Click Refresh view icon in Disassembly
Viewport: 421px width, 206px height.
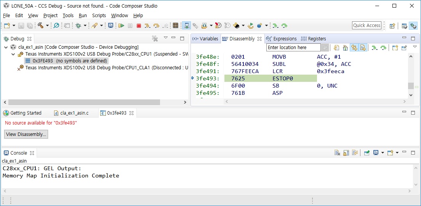click(x=336, y=48)
